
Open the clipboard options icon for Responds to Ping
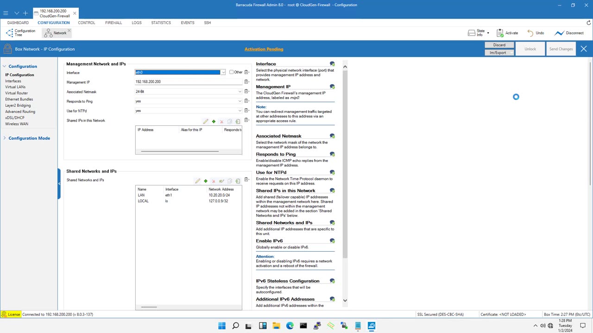(246, 101)
